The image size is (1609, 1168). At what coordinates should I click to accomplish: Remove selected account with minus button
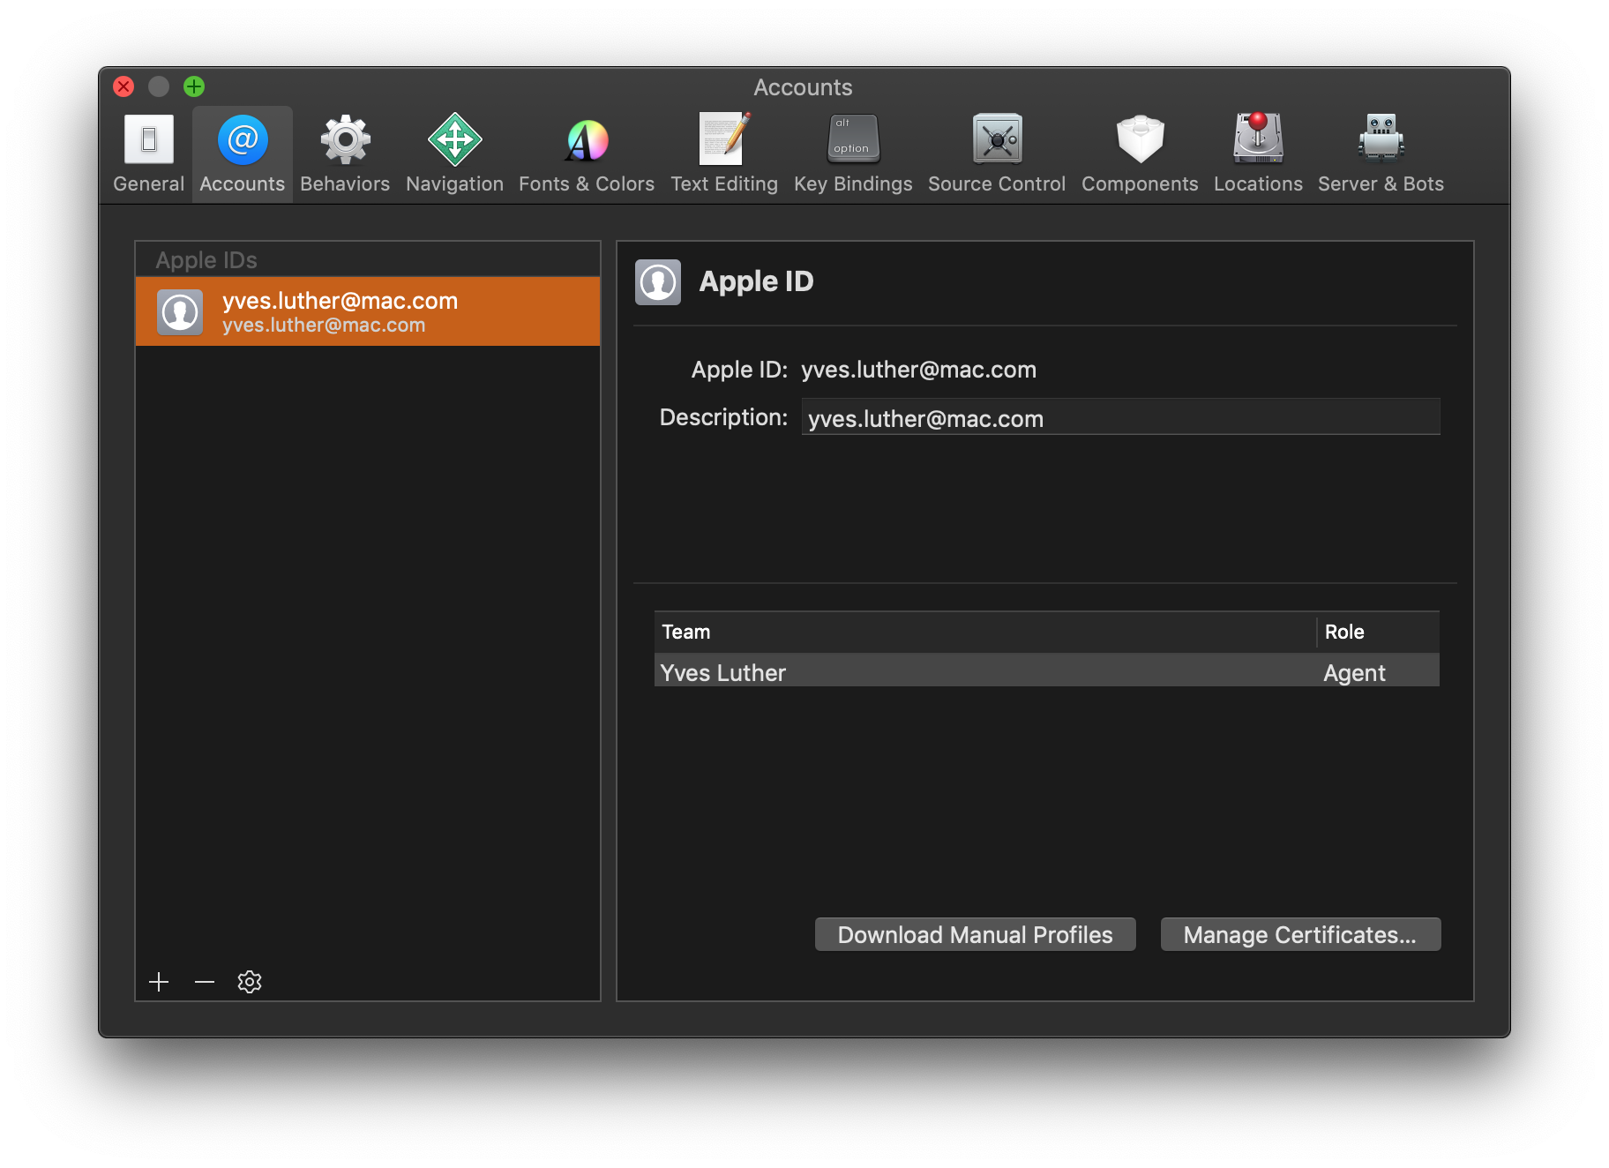[x=205, y=982]
